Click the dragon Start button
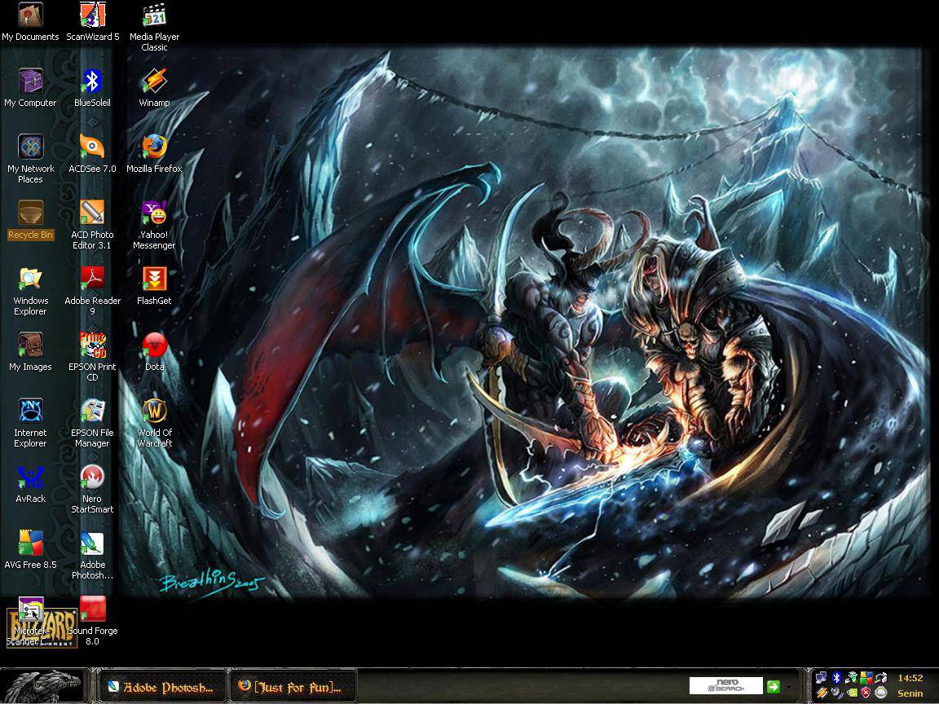The width and height of the screenshot is (939, 704). (42, 686)
